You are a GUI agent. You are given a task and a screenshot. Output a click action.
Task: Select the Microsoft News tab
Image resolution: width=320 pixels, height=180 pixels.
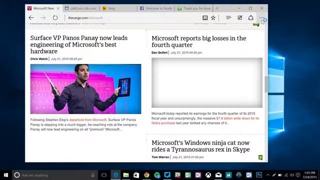pos(41,8)
